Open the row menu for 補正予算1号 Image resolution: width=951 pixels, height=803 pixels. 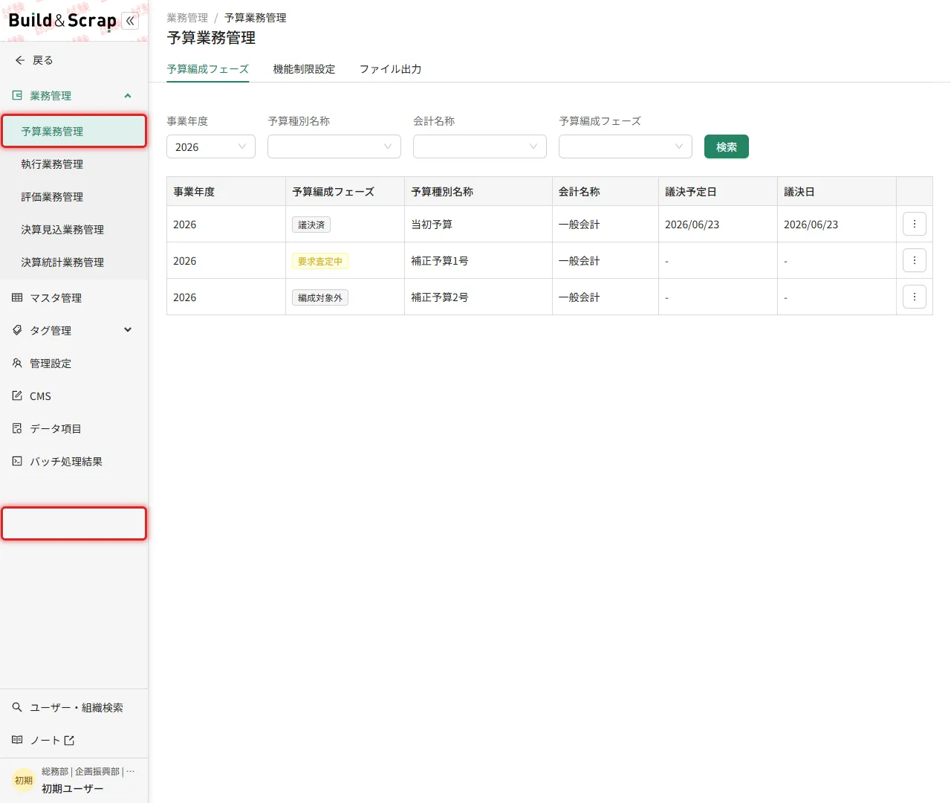pos(915,260)
